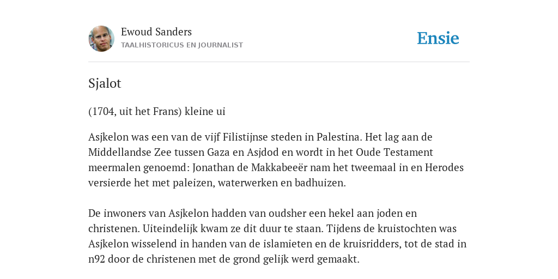This screenshot has width=558, height=279.
Task: Click Ewoud Sanders' round profile photo
Action: coord(101,39)
